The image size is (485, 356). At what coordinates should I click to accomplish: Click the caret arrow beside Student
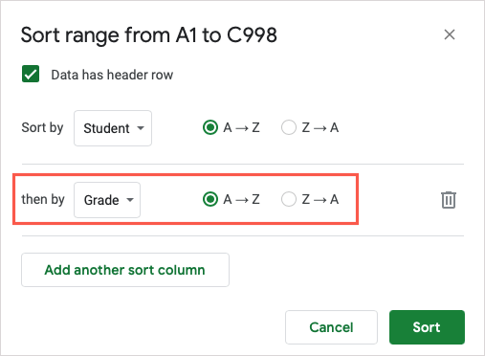click(141, 128)
